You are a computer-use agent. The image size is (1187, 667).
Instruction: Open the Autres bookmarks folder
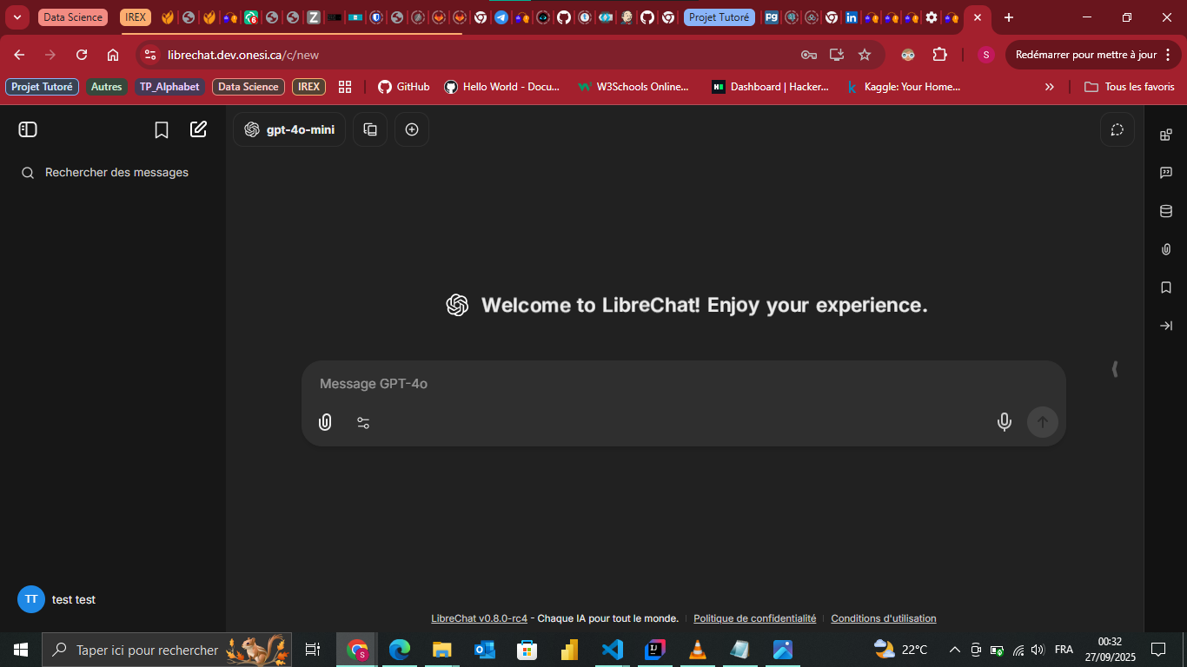coord(107,87)
